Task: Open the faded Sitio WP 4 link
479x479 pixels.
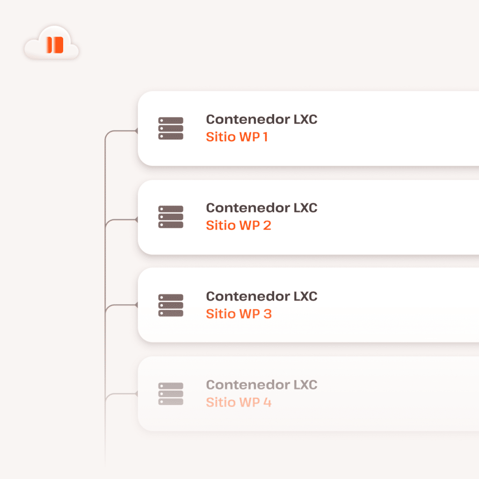Action: click(x=239, y=402)
